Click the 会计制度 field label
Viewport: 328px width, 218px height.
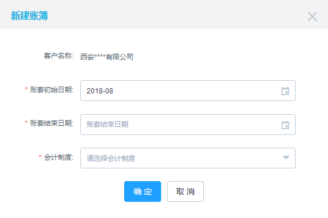tap(58, 157)
